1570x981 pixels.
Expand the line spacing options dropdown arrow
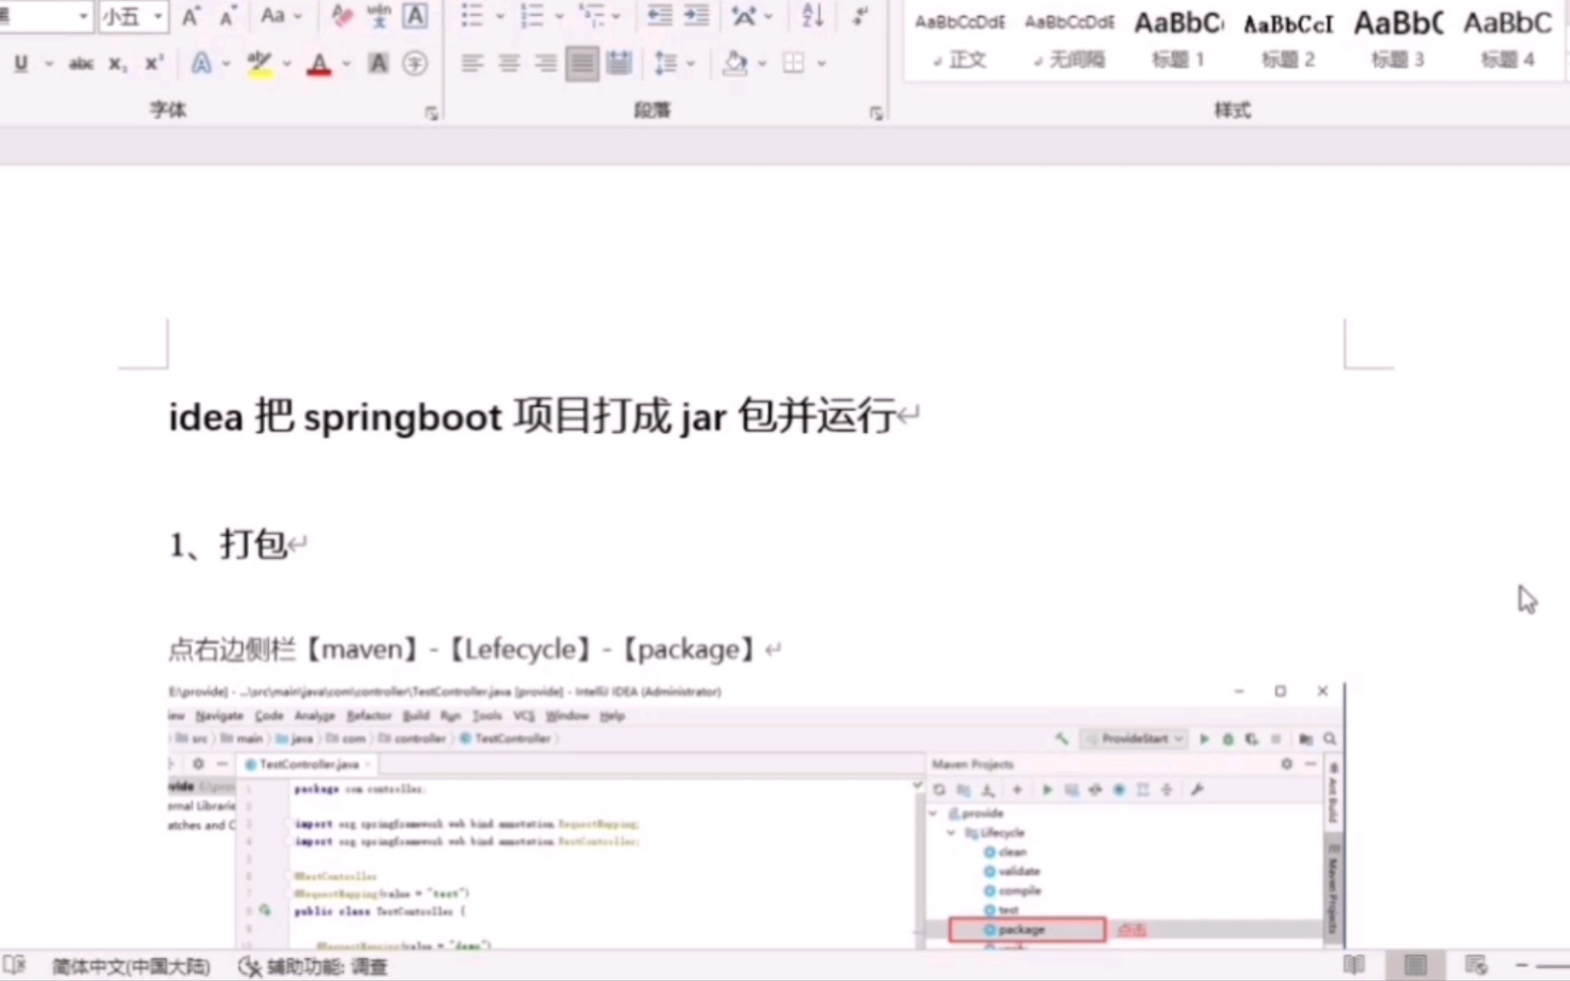coord(691,64)
